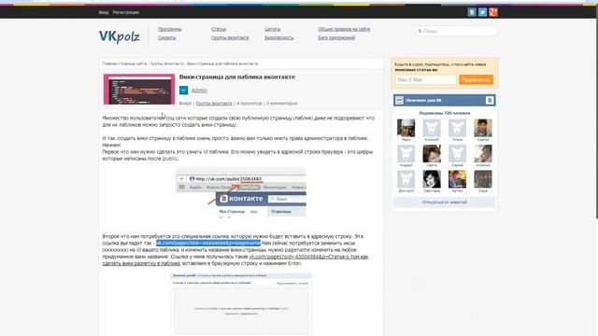598x336 pixels.
Task: Click the article title Вики-страница для паблика вконтакте
Action: pos(237,77)
